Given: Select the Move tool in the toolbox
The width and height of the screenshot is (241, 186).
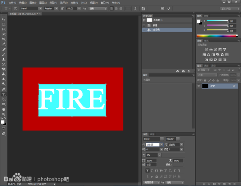Looking at the screenshot, I should (x=4, y=20).
